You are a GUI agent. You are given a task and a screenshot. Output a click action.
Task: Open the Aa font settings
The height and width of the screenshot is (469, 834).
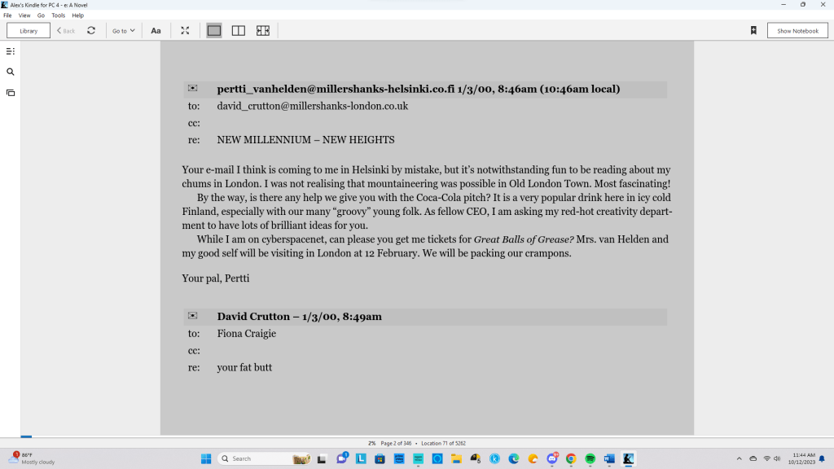coord(156,31)
